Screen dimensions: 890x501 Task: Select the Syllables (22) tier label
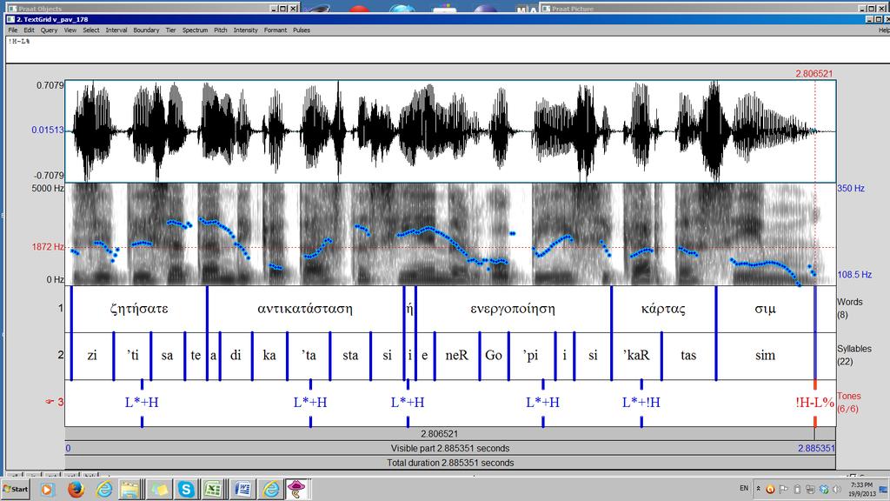[854, 355]
